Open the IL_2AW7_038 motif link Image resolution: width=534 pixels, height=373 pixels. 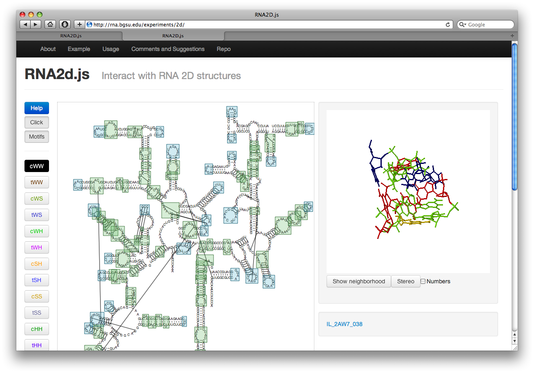click(x=344, y=324)
